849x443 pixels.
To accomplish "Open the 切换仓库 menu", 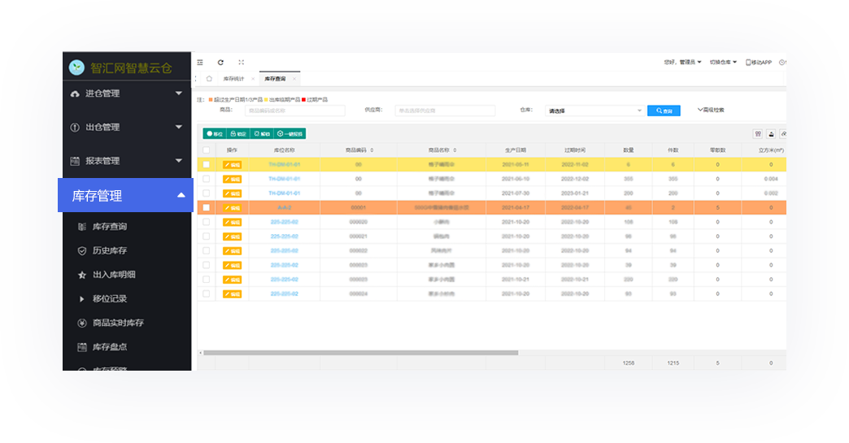I will pyautogui.click(x=722, y=62).
